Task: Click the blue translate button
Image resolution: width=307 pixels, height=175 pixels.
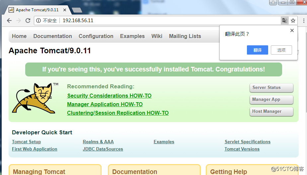Action: 258,50
